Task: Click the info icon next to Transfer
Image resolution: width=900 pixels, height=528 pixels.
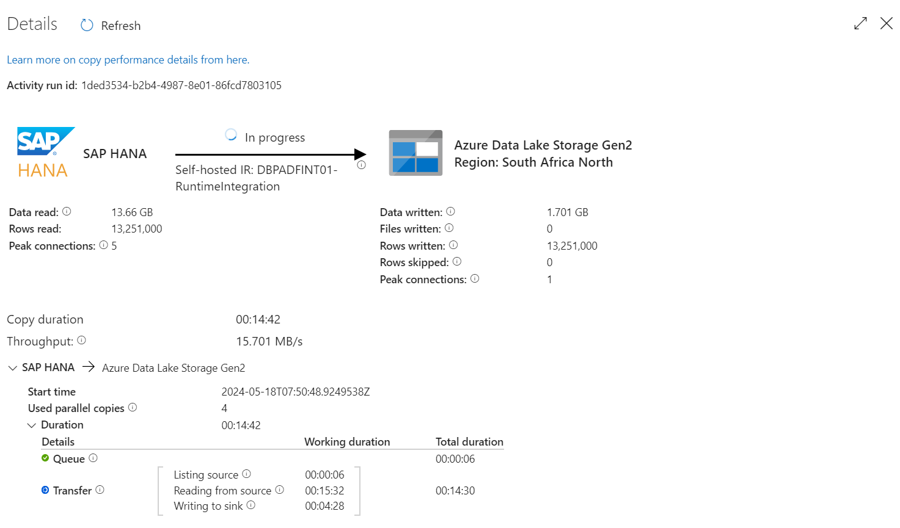Action: [x=100, y=490]
